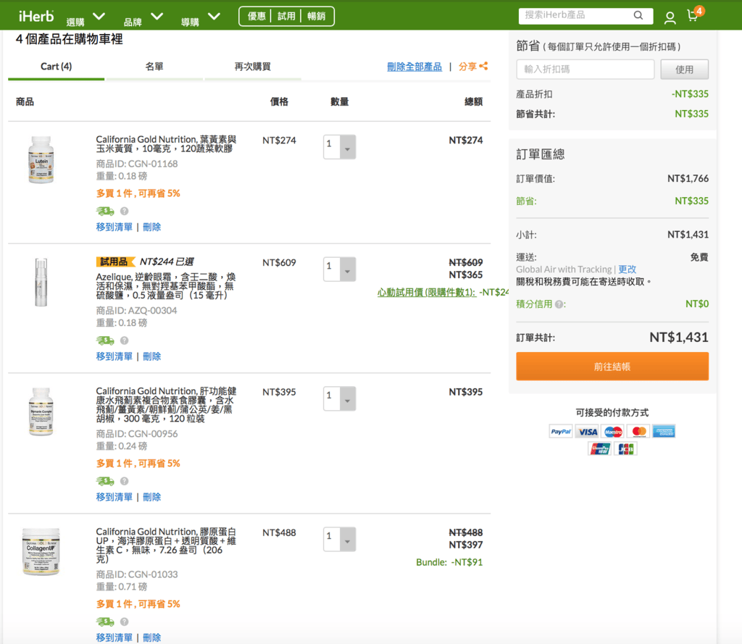Click the VISA payment icon
The image size is (742, 644).
[x=588, y=432]
